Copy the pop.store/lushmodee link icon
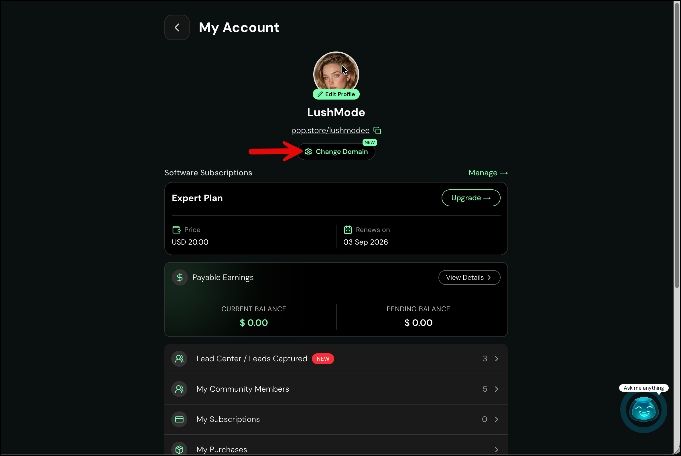The image size is (681, 456). coord(377,130)
